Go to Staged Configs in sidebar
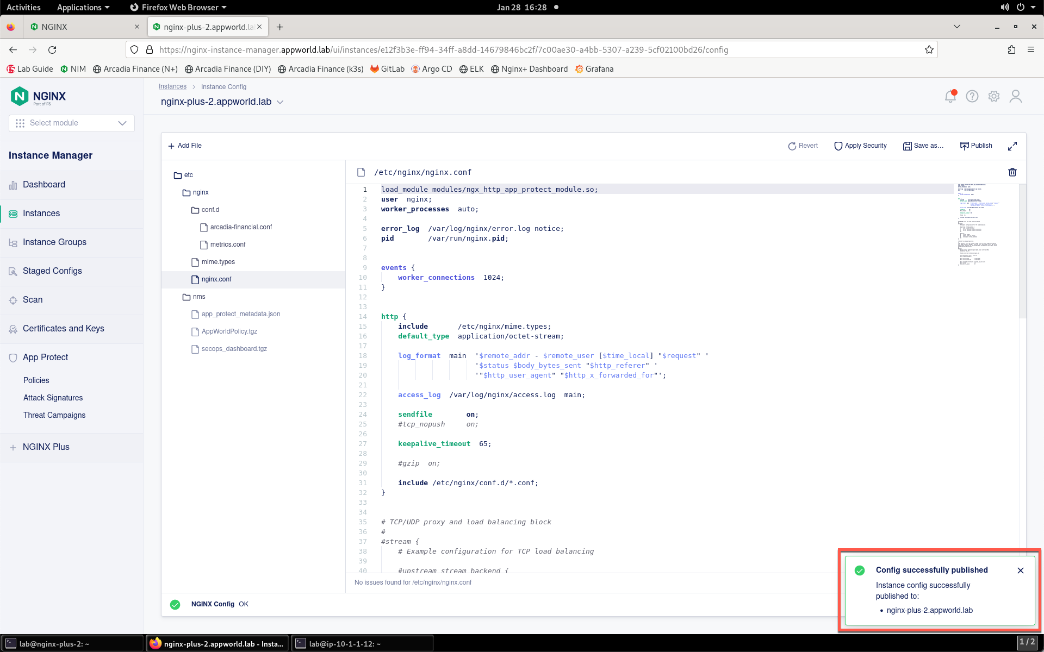Image resolution: width=1044 pixels, height=652 pixels. point(52,271)
